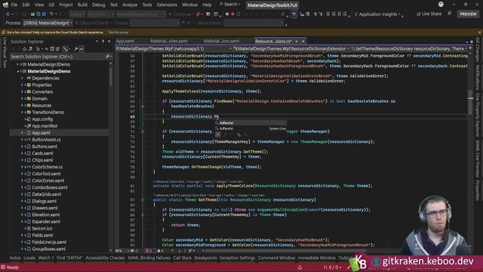Click the Hot Reload flame icon

198,14
